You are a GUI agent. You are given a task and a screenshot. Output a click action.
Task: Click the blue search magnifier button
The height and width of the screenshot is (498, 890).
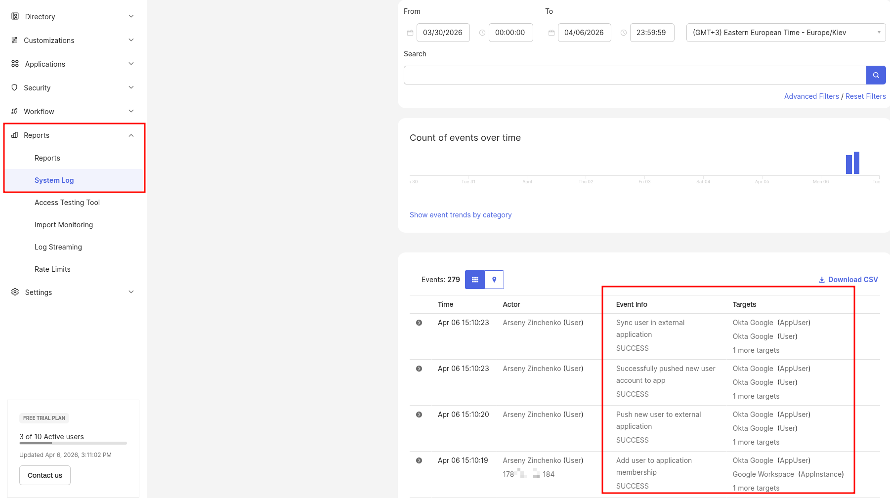[876, 75]
